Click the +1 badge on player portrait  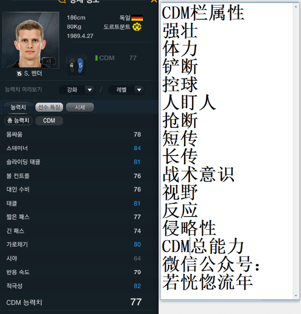(49, 62)
